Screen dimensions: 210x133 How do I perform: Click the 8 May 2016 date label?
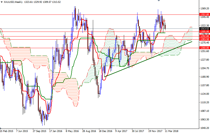pyautogui.click(x=72, y=131)
